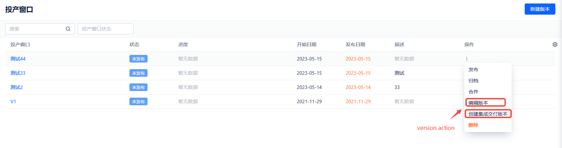562x148 pixels.
Task: Select the red 删除 option
Action: tap(473, 125)
